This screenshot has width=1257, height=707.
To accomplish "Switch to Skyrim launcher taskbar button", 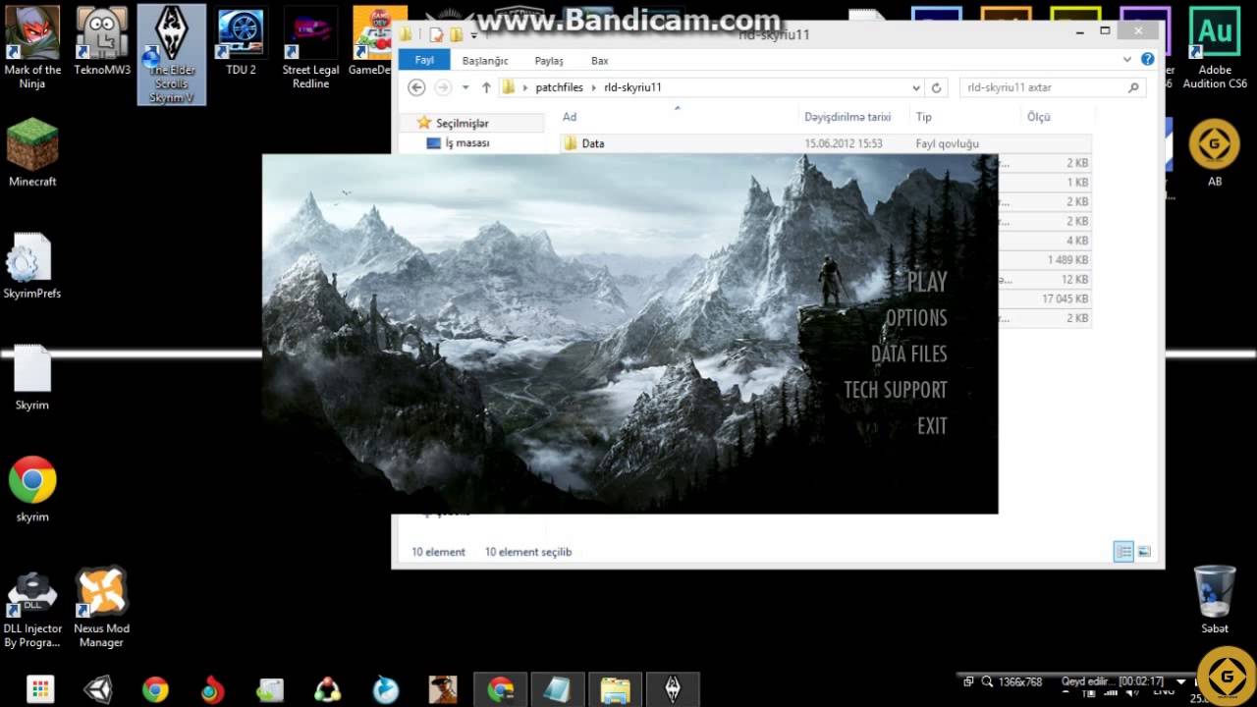I will (673, 689).
